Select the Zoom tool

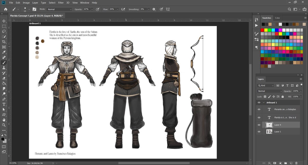pos(4,125)
